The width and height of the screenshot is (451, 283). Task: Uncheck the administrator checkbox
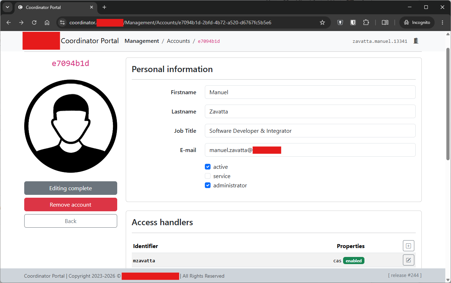point(208,185)
